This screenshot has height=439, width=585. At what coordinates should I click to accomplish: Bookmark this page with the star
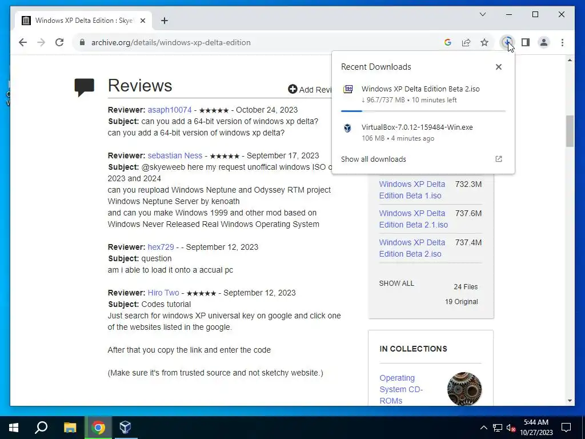click(x=484, y=42)
